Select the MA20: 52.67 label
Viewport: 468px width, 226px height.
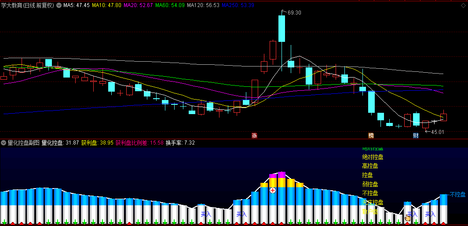click(x=138, y=5)
